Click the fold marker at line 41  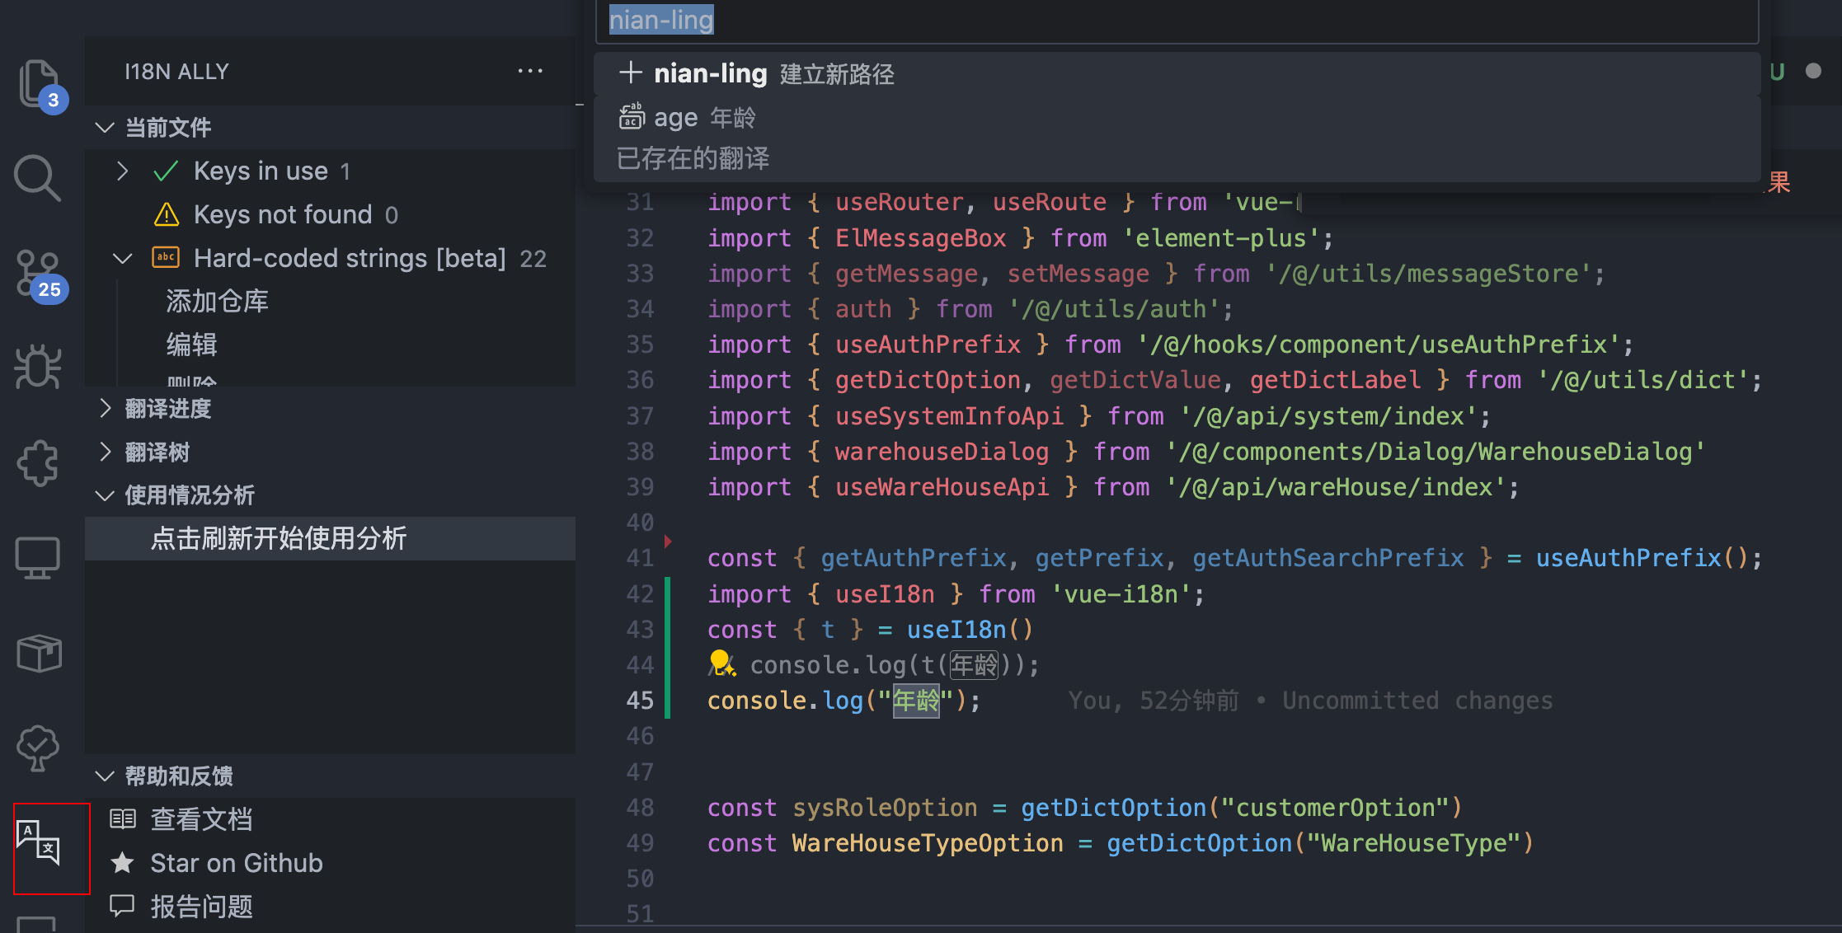tap(668, 542)
